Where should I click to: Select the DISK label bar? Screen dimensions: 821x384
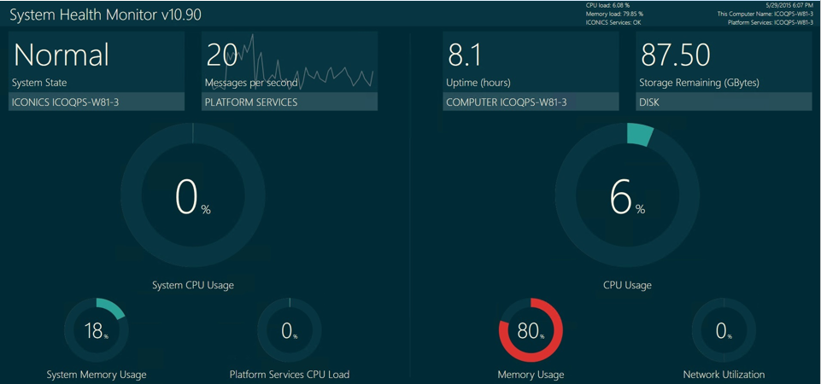[724, 102]
